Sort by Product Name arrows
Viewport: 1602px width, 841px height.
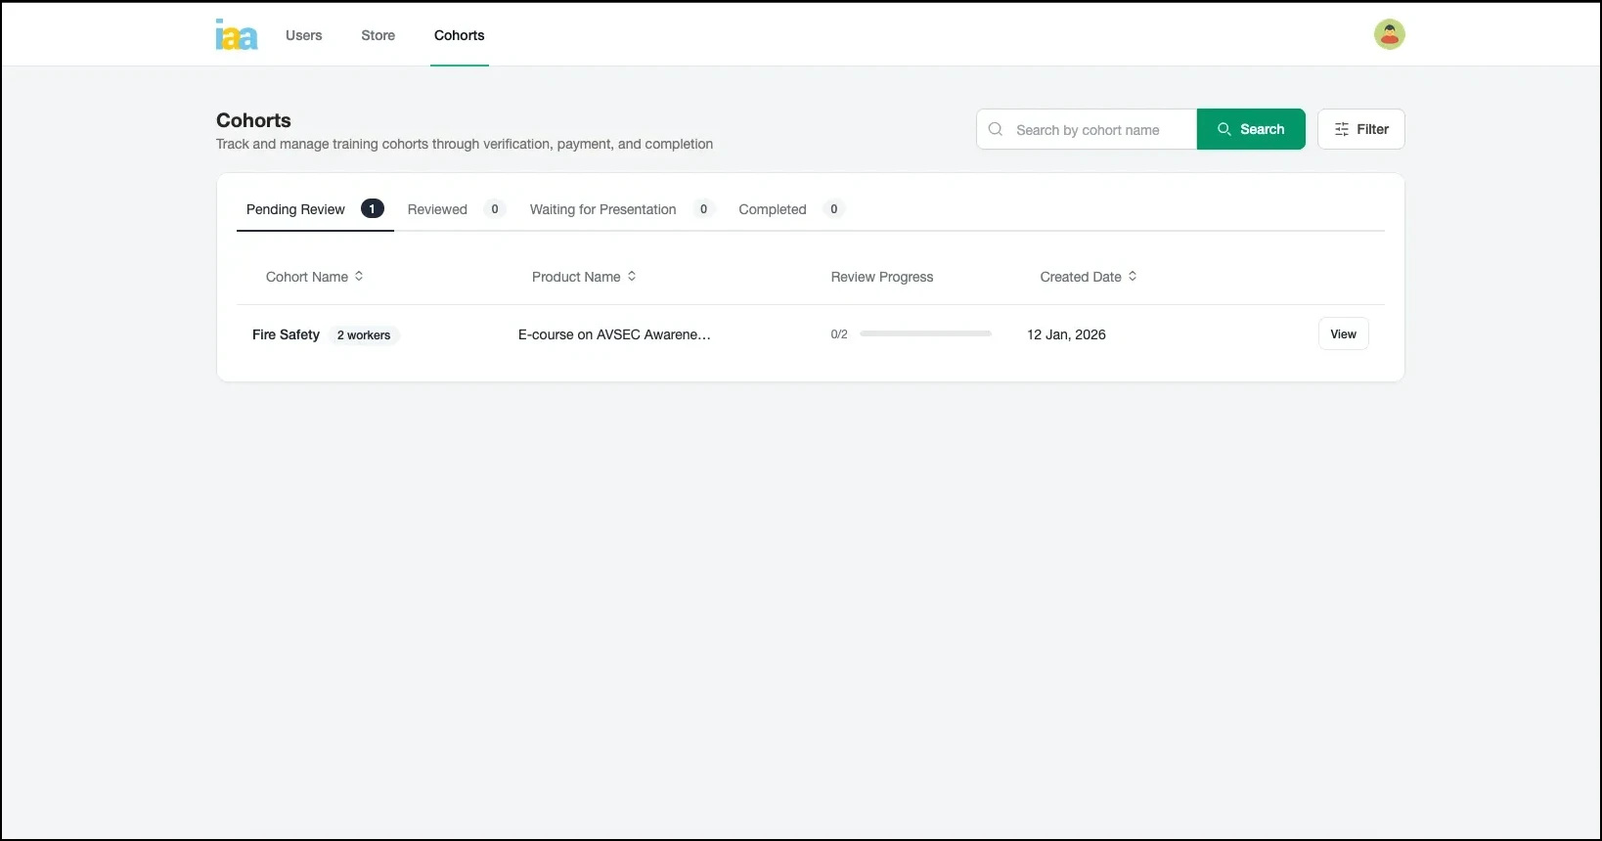pos(632,277)
